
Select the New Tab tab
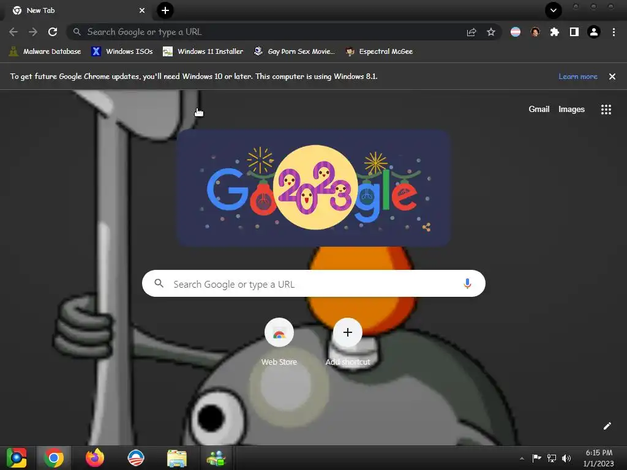coord(78,10)
